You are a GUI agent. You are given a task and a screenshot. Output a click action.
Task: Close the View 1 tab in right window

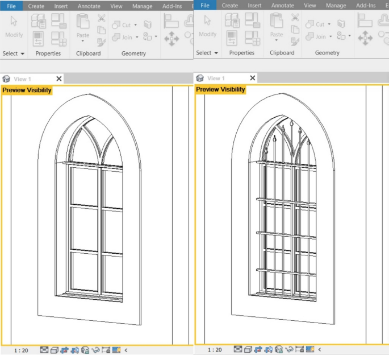(252, 78)
